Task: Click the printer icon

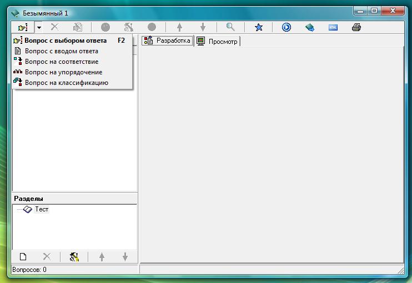Action: (x=356, y=27)
